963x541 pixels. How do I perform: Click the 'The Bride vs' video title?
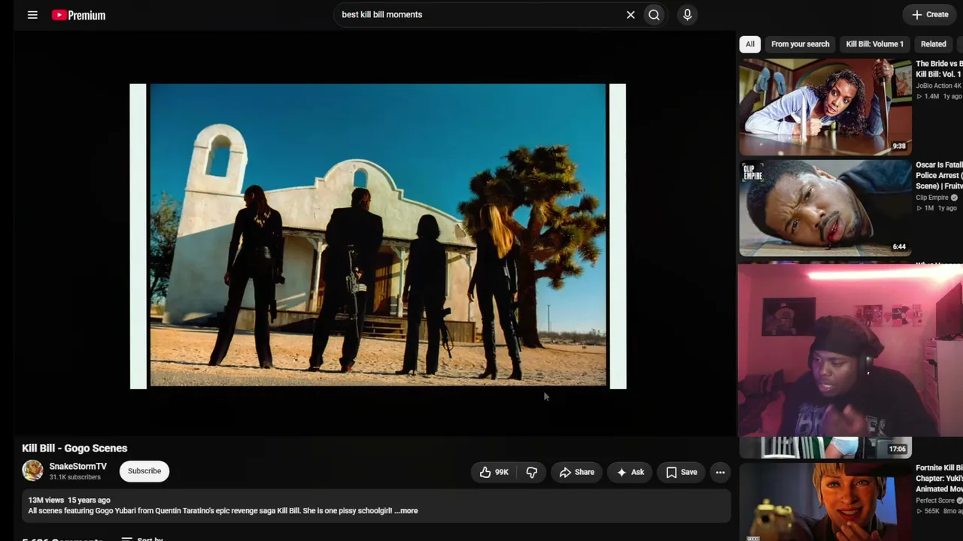939,69
